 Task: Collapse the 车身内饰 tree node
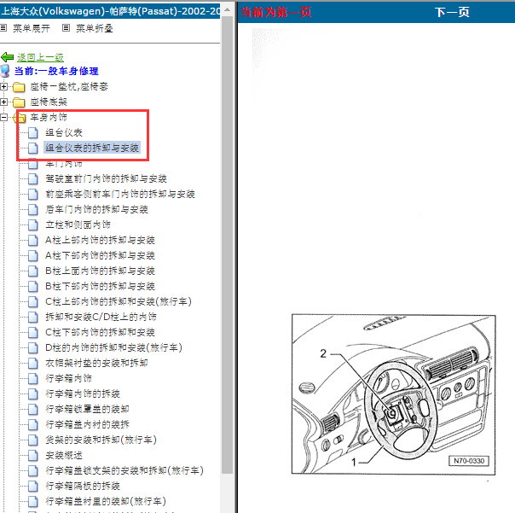pyautogui.click(x=3, y=118)
